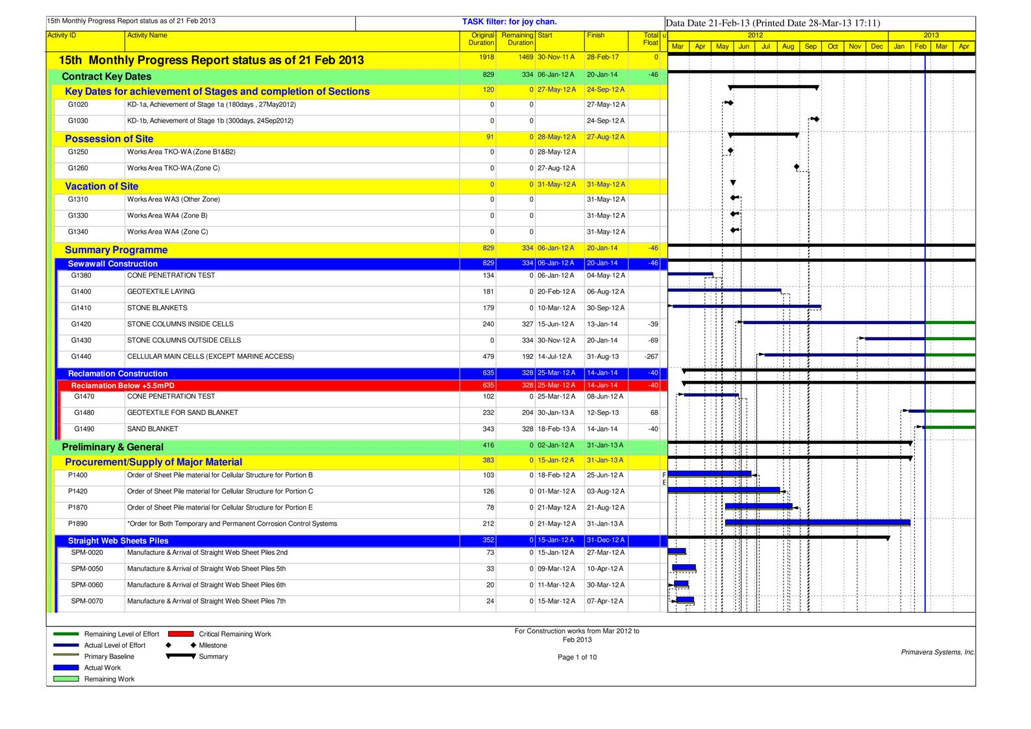Click the Data Date 21-Feb-13 header text
Image resolution: width=1031 pixels, height=729 pixels.
click(x=773, y=23)
